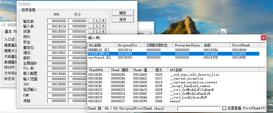Click the 确定 button in directory table
This screenshot has width=273, height=113.
123,13
